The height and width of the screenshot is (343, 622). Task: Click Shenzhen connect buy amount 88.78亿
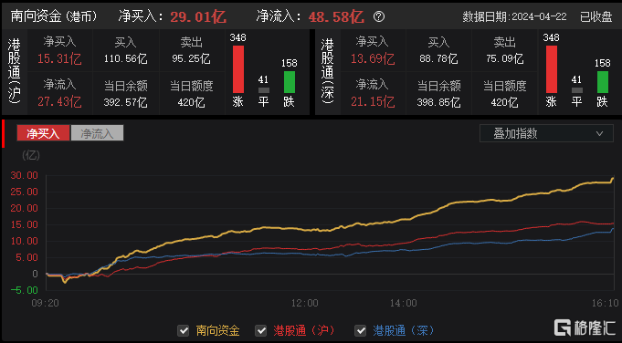[438, 59]
